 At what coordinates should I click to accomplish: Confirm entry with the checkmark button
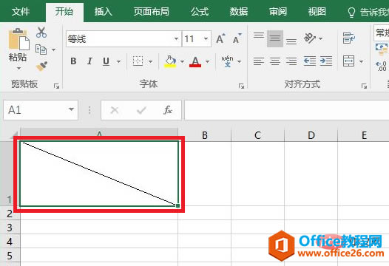(141, 110)
